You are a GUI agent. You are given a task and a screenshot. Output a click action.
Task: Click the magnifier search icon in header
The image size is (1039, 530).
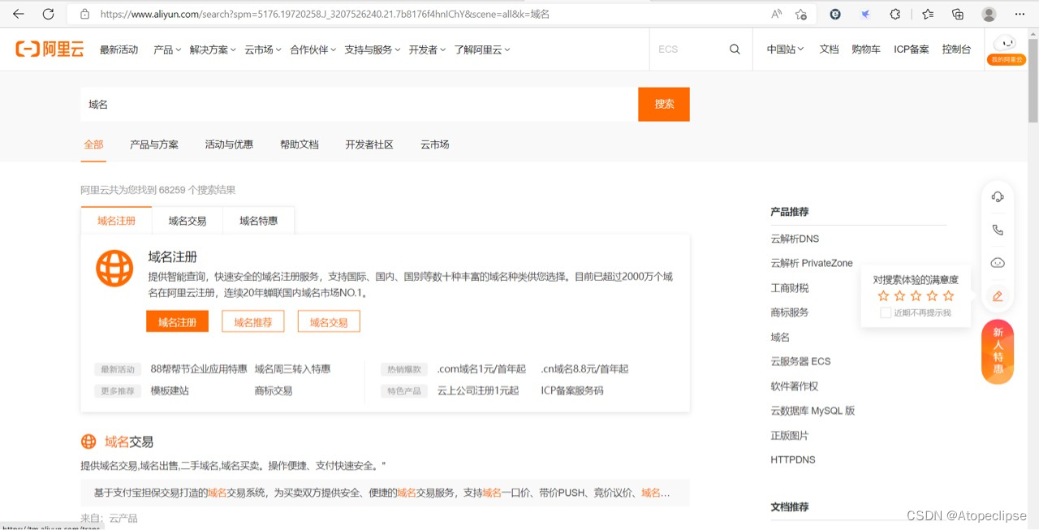(735, 50)
